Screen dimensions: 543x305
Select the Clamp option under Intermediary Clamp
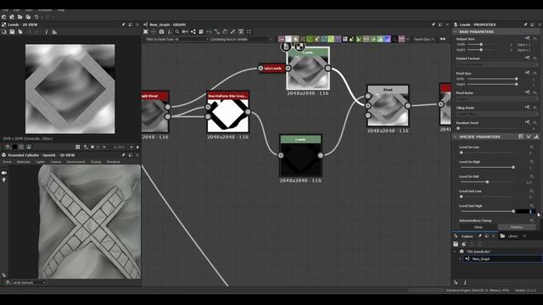[x=479, y=227]
